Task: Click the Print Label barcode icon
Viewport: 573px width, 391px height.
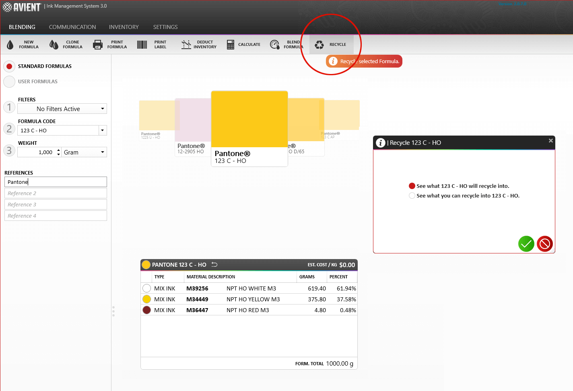Action: (x=142, y=45)
